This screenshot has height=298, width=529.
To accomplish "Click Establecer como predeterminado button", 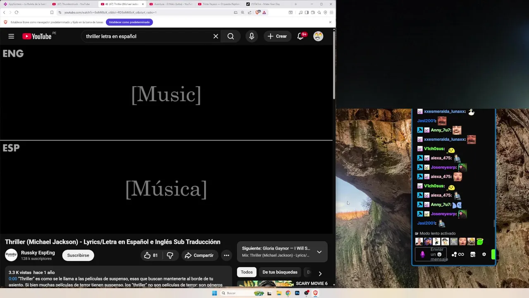I will click(129, 22).
